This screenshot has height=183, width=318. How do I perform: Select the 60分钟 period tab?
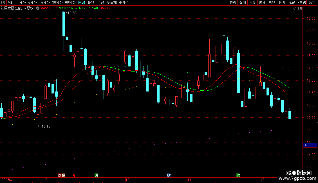click(x=70, y=3)
